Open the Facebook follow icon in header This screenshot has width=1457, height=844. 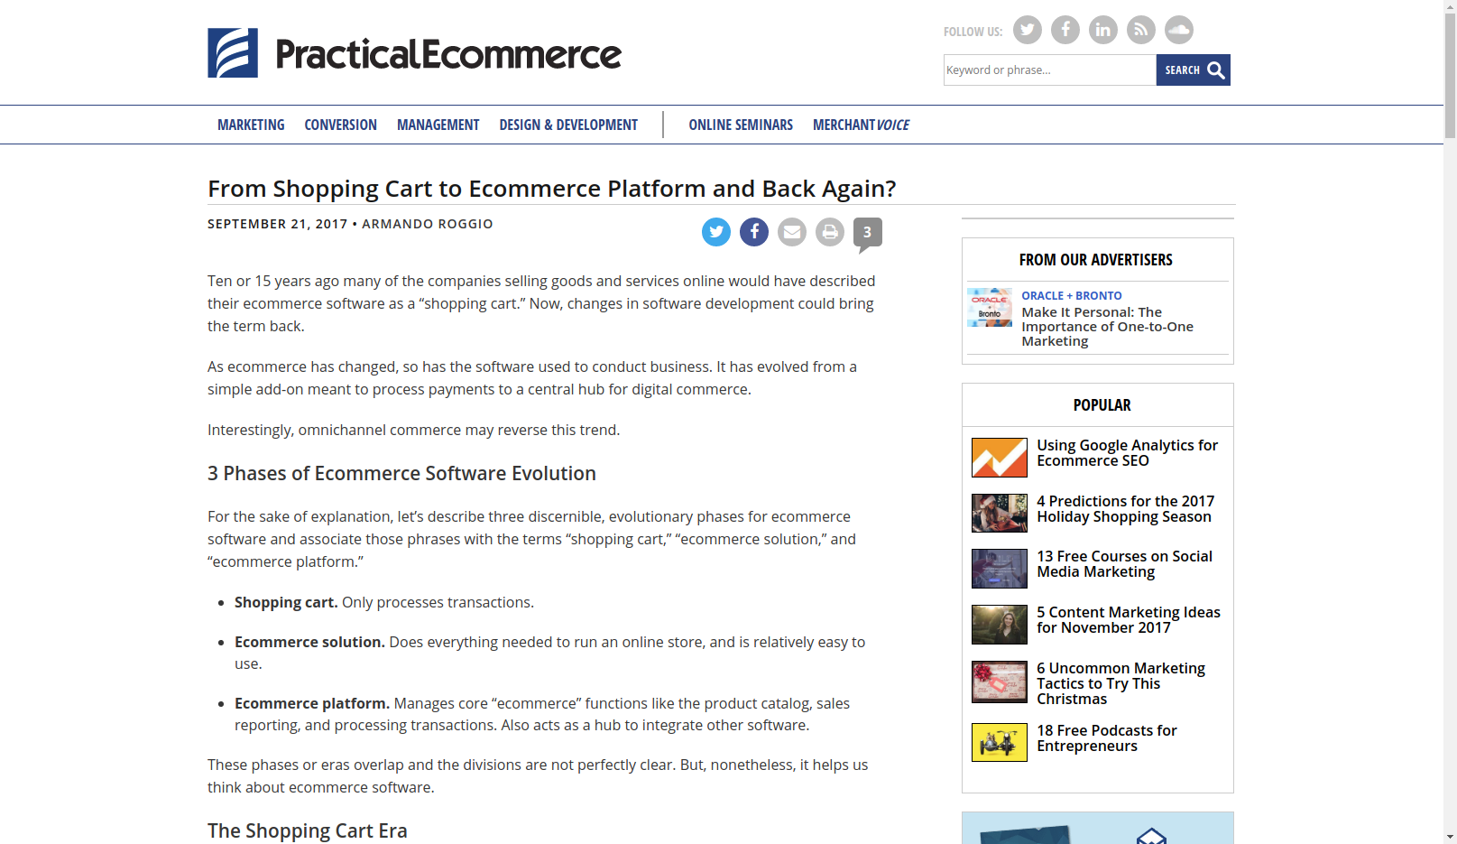pos(1065,30)
